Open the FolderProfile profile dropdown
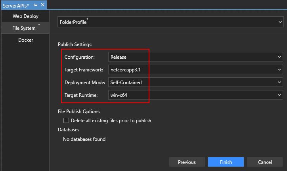 click(x=170, y=22)
